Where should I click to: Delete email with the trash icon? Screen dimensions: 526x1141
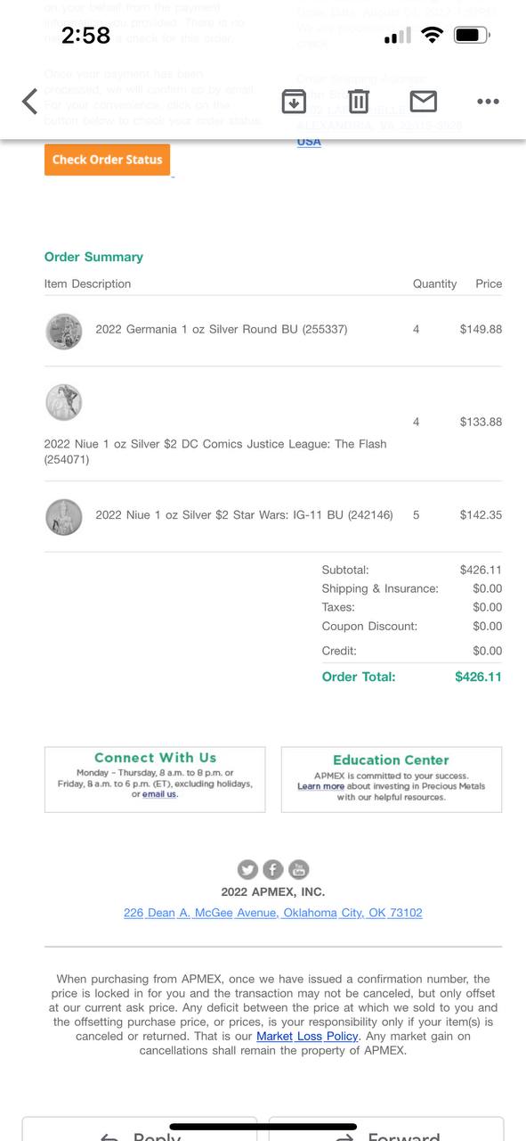pos(358,102)
